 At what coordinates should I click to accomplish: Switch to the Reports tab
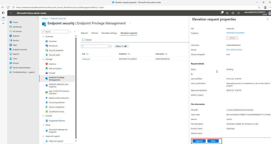84,33
